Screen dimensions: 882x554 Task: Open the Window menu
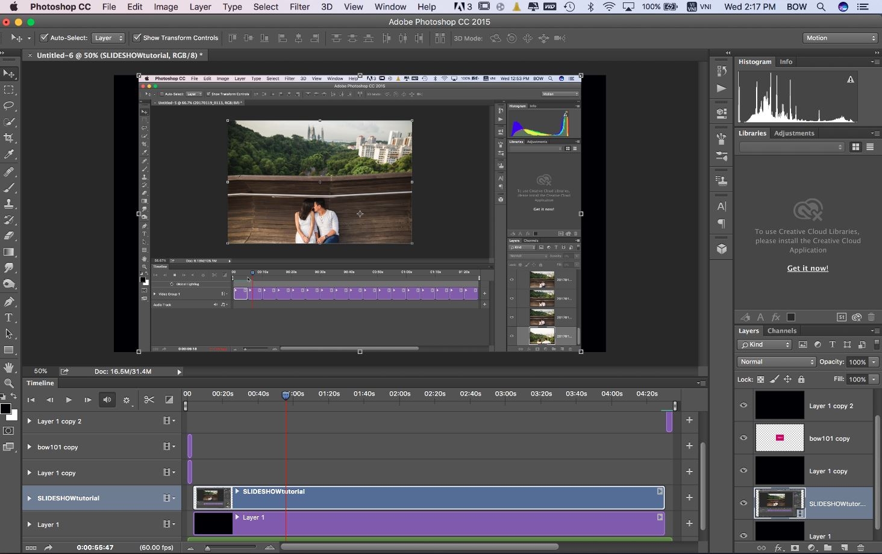[390, 7]
